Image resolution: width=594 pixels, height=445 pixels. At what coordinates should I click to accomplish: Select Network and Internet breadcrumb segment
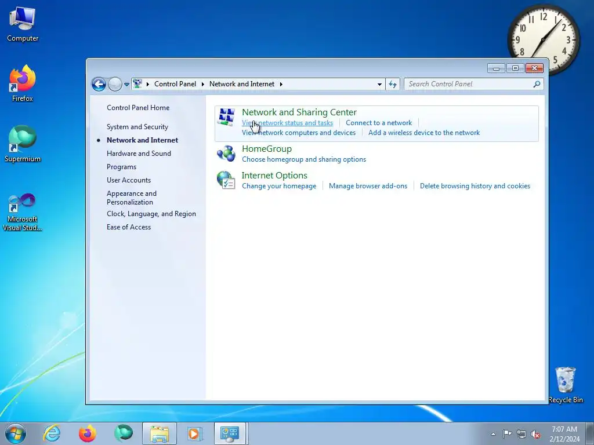(x=242, y=84)
